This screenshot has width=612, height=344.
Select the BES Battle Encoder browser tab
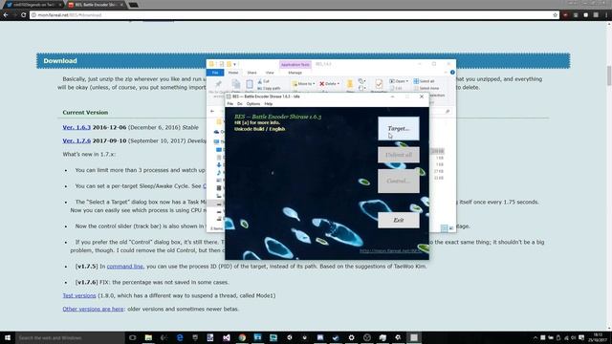tap(96, 5)
